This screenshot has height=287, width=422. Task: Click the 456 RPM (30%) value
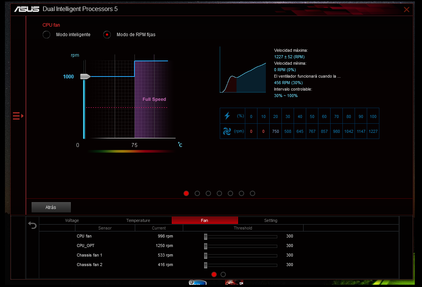coord(288,83)
